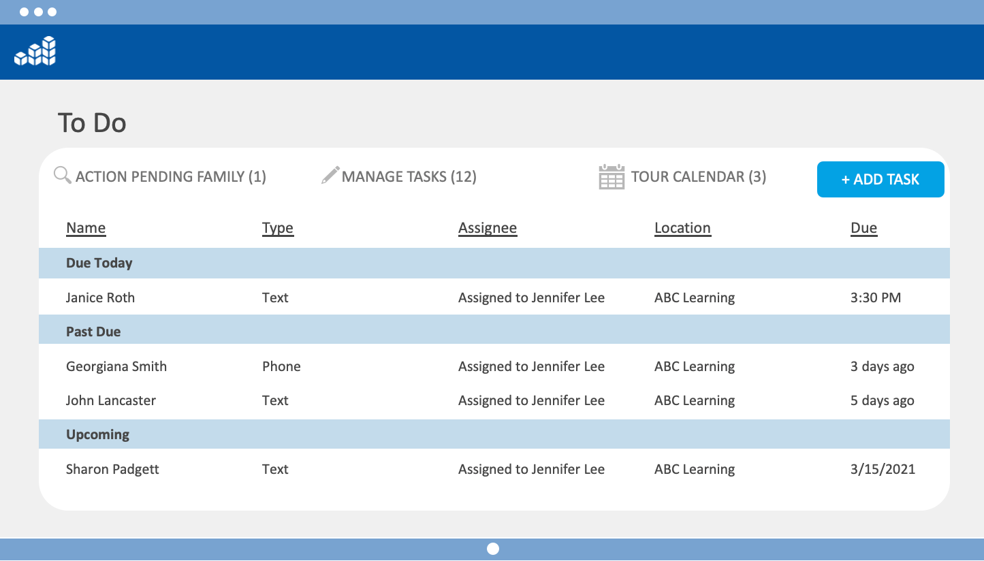984x561 pixels.
Task: Click the Due Today section header
Action: (x=494, y=263)
